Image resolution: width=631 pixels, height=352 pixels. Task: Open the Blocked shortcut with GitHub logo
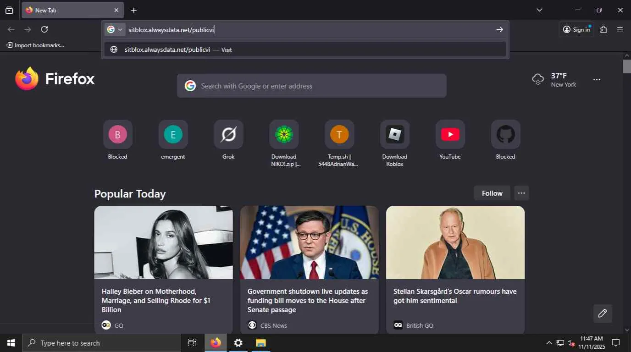tap(506, 134)
